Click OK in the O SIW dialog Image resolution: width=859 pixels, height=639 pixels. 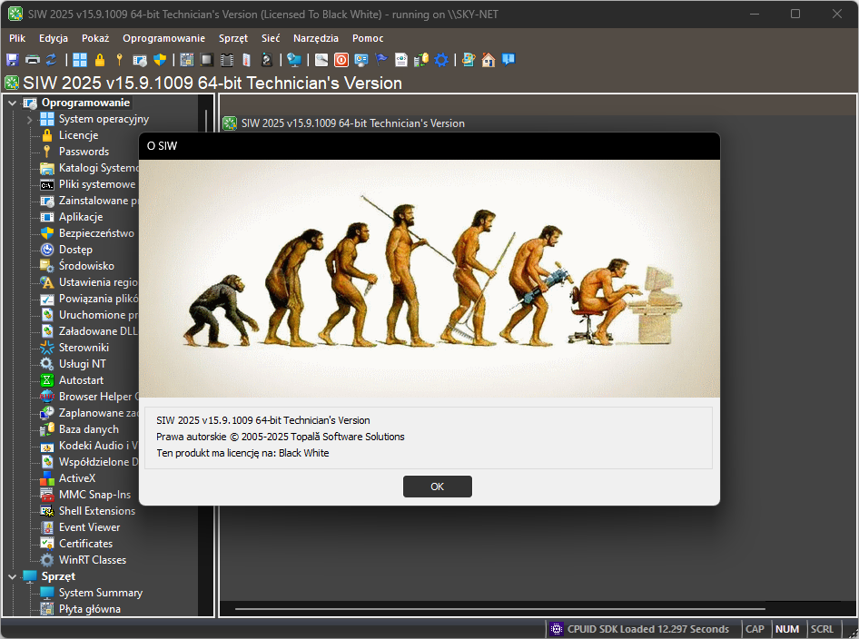coord(437,487)
